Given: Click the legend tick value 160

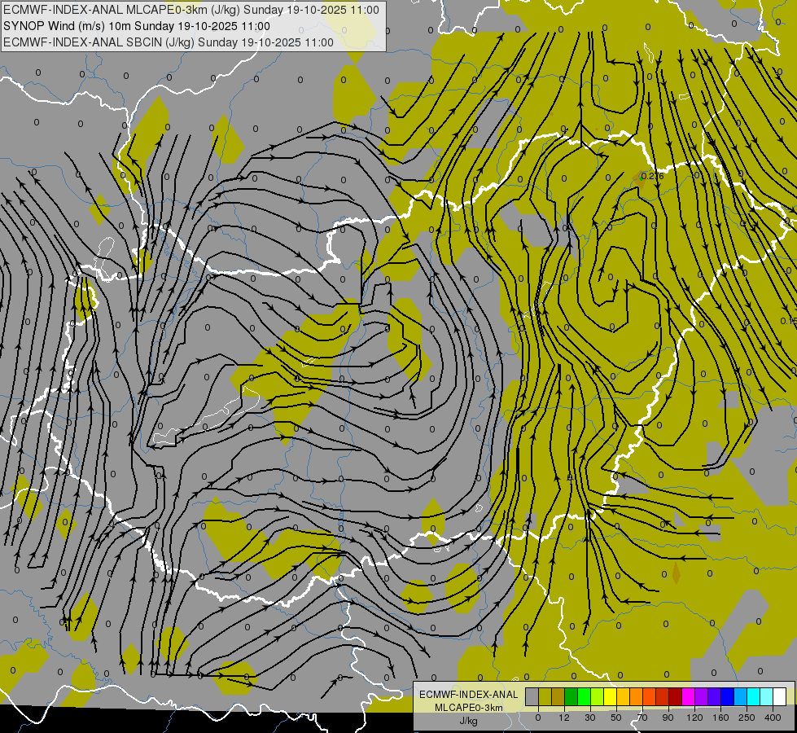Looking at the screenshot, I should pos(720,718).
